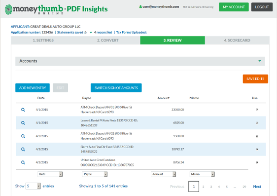The width and height of the screenshot is (277, 196).
Task: Open the Amount filter dropdown
Action: 164,174
